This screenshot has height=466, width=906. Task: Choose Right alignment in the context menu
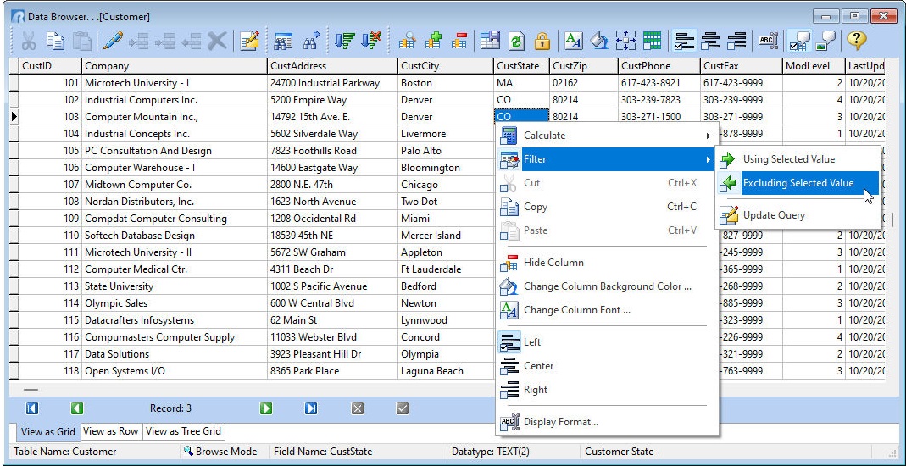[x=607, y=390]
